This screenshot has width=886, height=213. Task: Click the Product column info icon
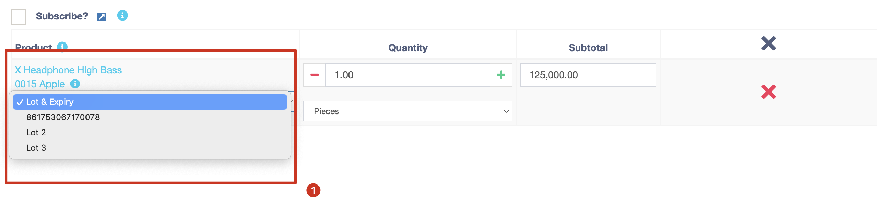click(x=62, y=46)
